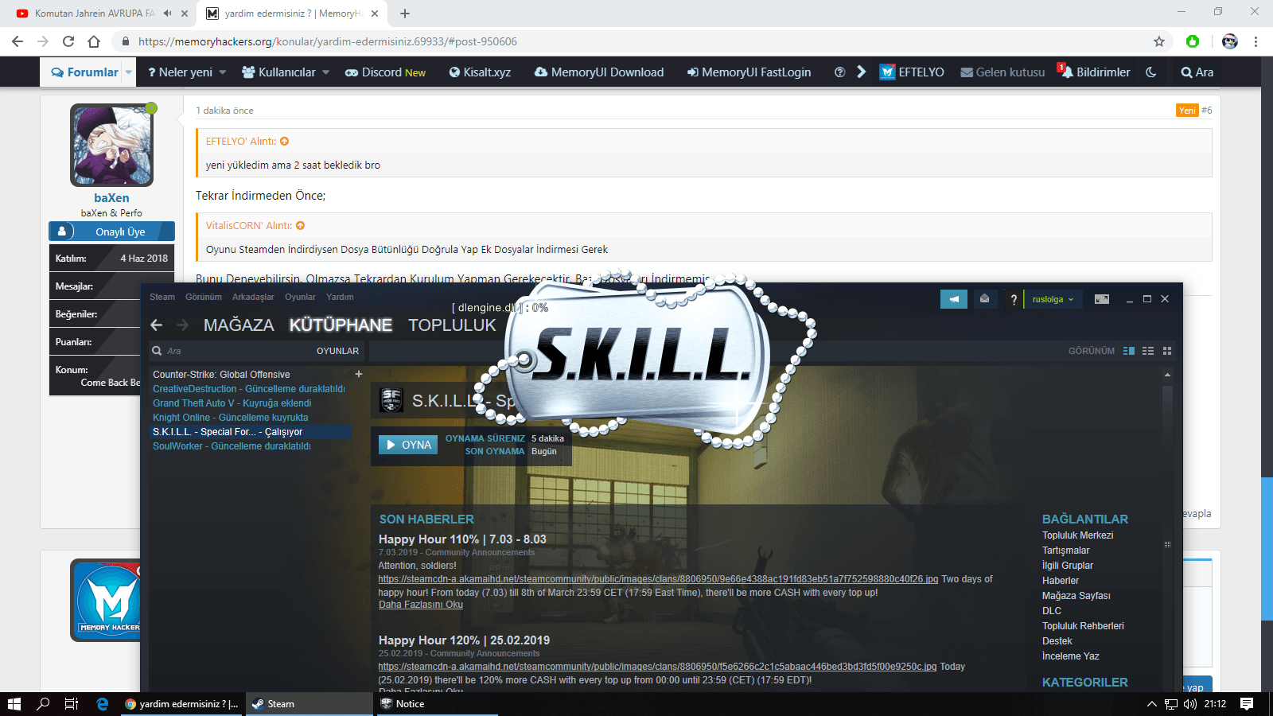Open Daha Fazlasını Oku under Happy Hour 110%
The width and height of the screenshot is (1273, 716).
(421, 605)
